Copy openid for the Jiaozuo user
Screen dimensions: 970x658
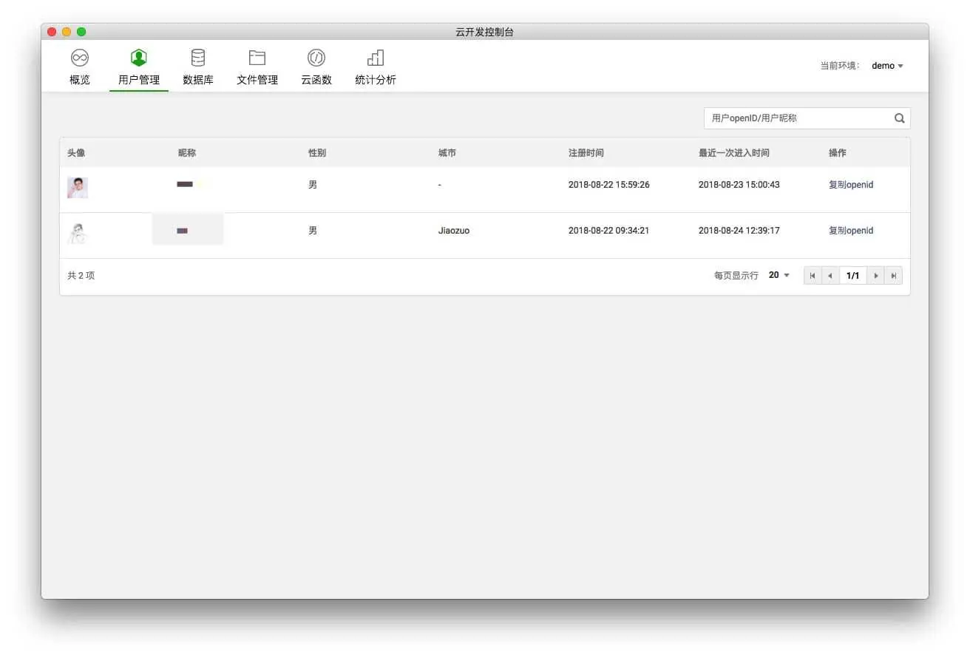click(851, 231)
